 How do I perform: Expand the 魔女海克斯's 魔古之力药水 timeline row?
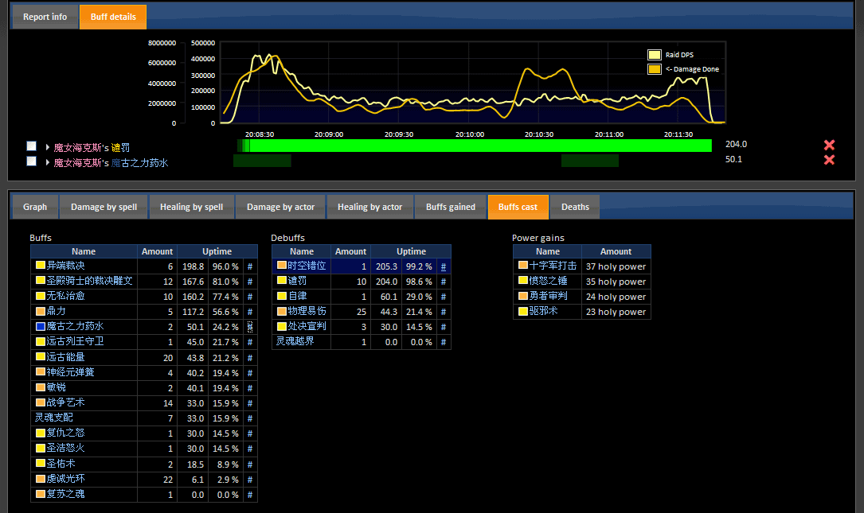[x=48, y=162]
